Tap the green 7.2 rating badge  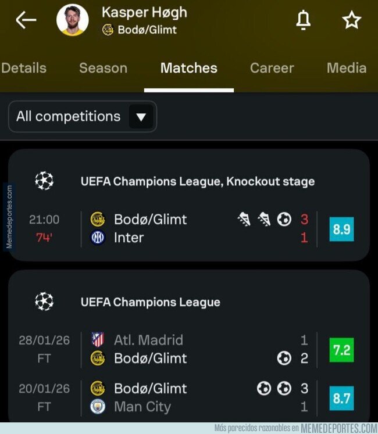[x=341, y=349]
